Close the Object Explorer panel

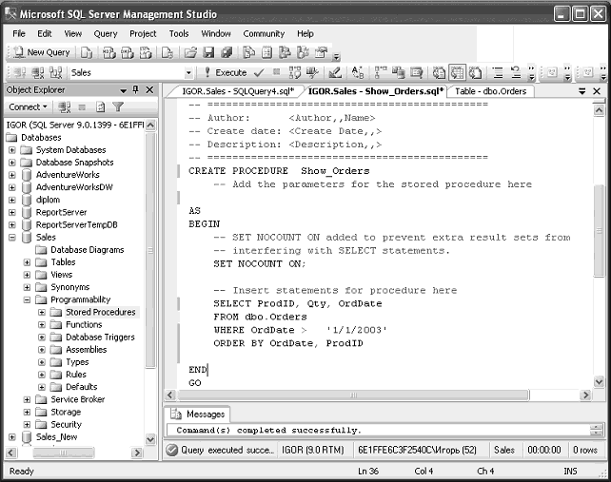click(x=149, y=90)
